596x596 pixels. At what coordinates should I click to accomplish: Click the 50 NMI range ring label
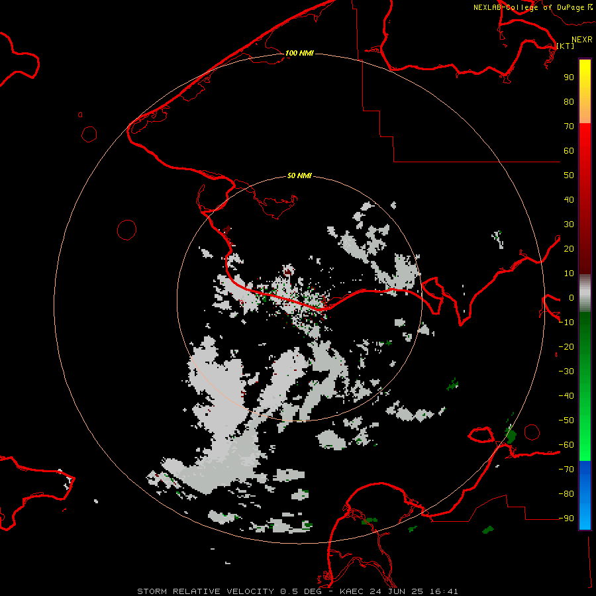[299, 175]
